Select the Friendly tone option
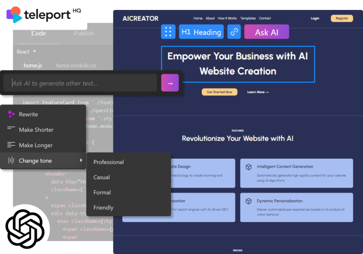 pos(129,208)
